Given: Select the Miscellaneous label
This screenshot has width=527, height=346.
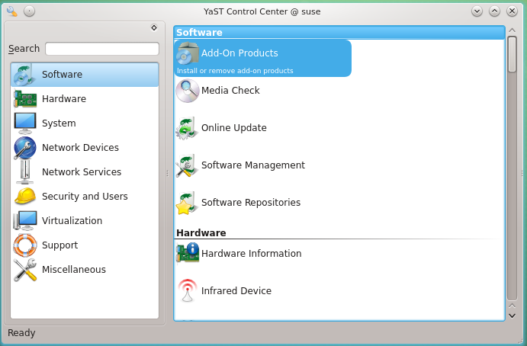Looking at the screenshot, I should point(74,270).
